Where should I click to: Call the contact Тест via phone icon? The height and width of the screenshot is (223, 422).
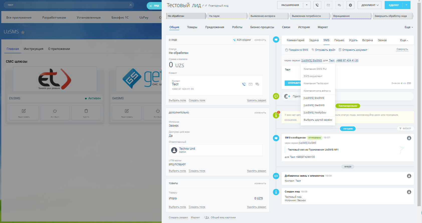pos(244,84)
